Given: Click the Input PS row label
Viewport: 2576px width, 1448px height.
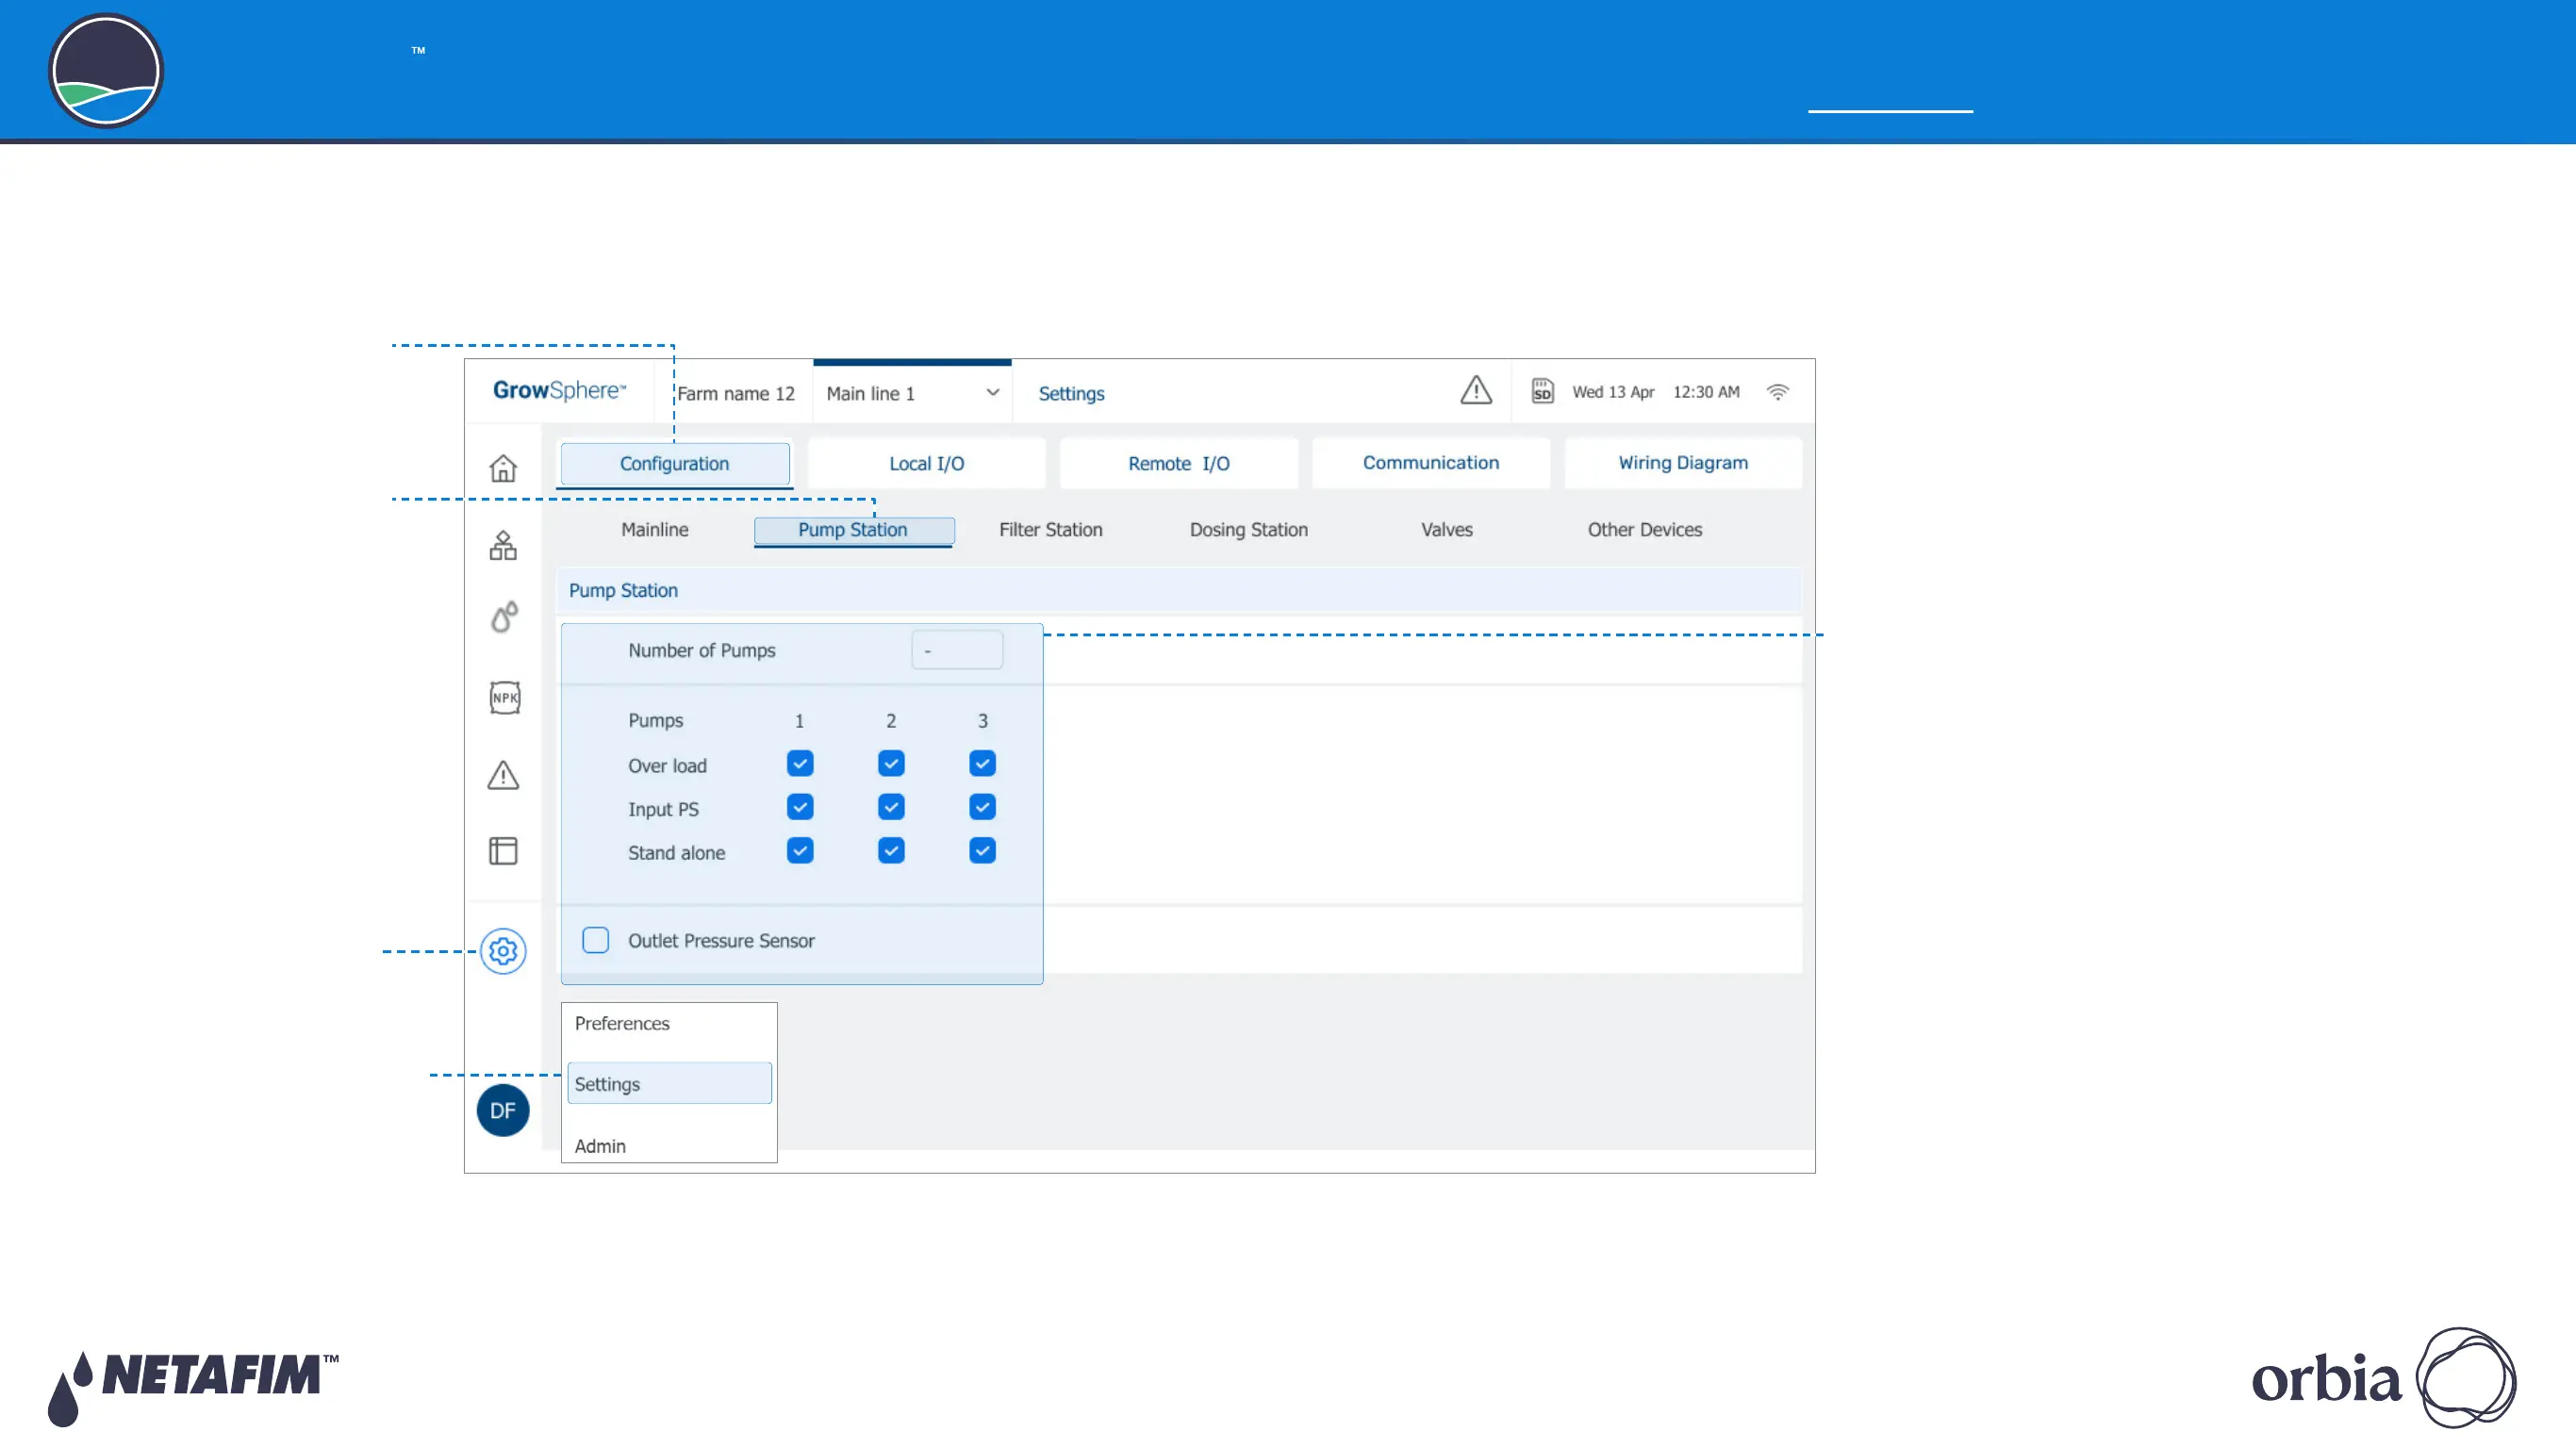Looking at the screenshot, I should 663,810.
